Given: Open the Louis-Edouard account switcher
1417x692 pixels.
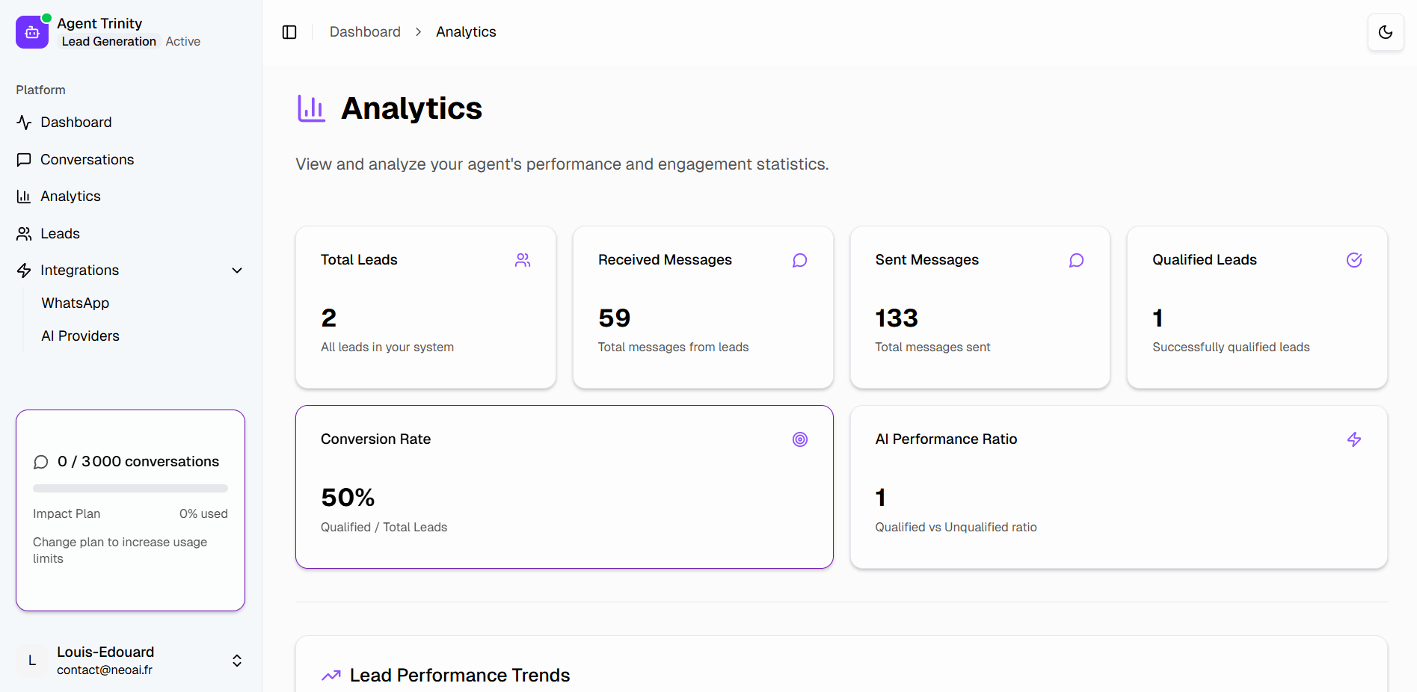Looking at the screenshot, I should [236, 661].
